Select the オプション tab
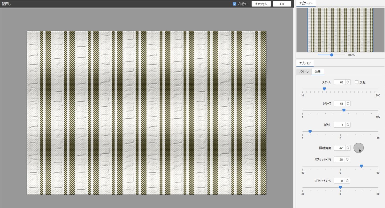385x208 pixels. (305, 63)
